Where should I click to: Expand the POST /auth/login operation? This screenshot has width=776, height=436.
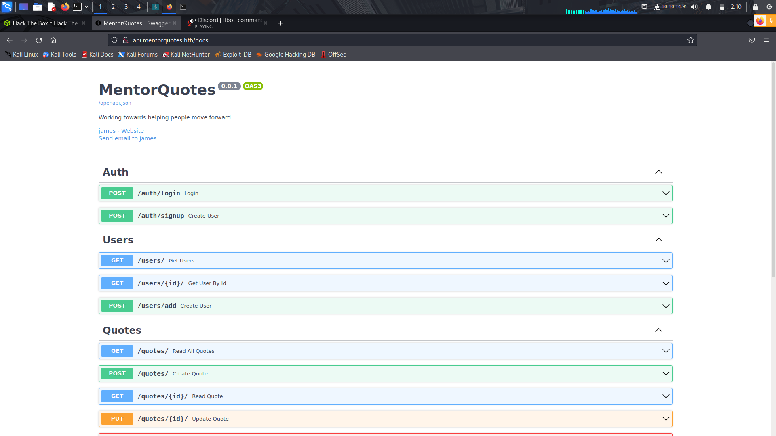point(666,193)
